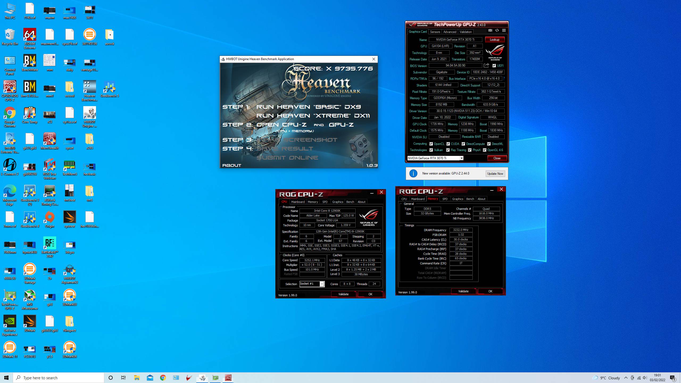Toggle the PhysX checkbox
The image size is (681, 383).
coord(470,150)
